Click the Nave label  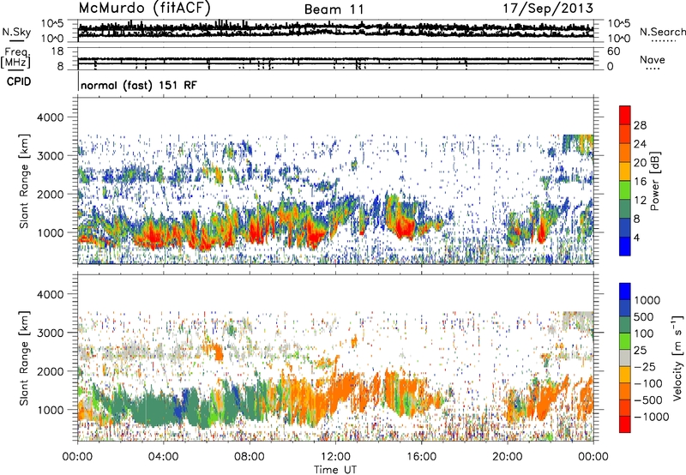click(x=652, y=60)
